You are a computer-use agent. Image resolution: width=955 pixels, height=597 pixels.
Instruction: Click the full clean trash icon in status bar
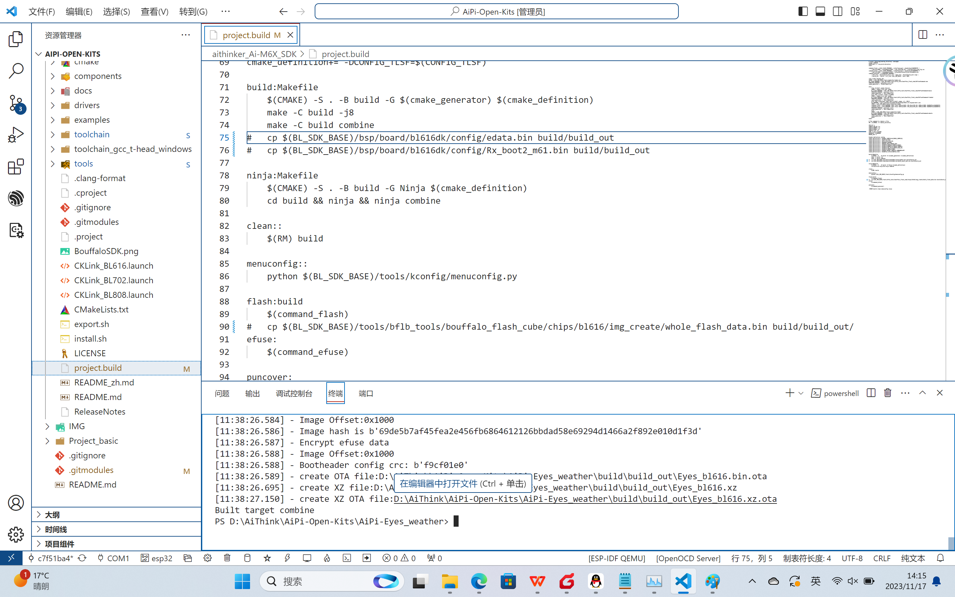pos(227,558)
